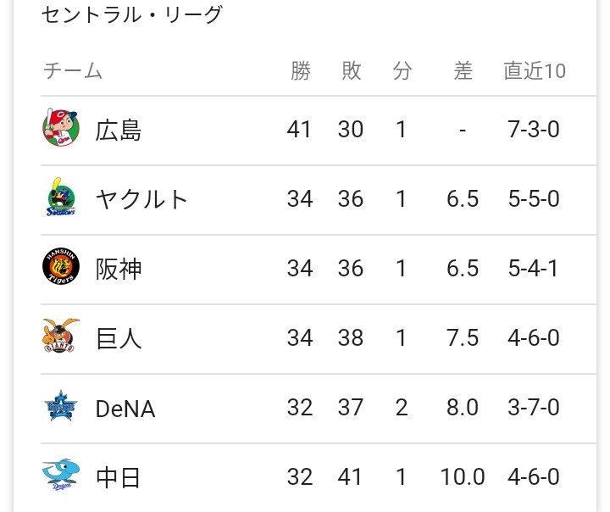The image size is (610, 512).
Task: Click the Hanshin Tigers team logo
Action: pos(61,266)
